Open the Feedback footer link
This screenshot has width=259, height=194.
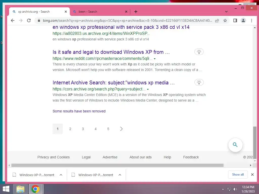click(191, 157)
